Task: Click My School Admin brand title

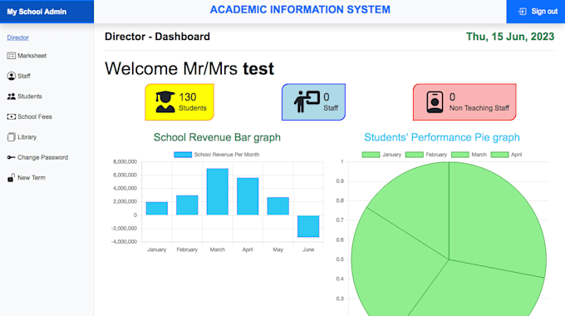Action: tap(37, 12)
